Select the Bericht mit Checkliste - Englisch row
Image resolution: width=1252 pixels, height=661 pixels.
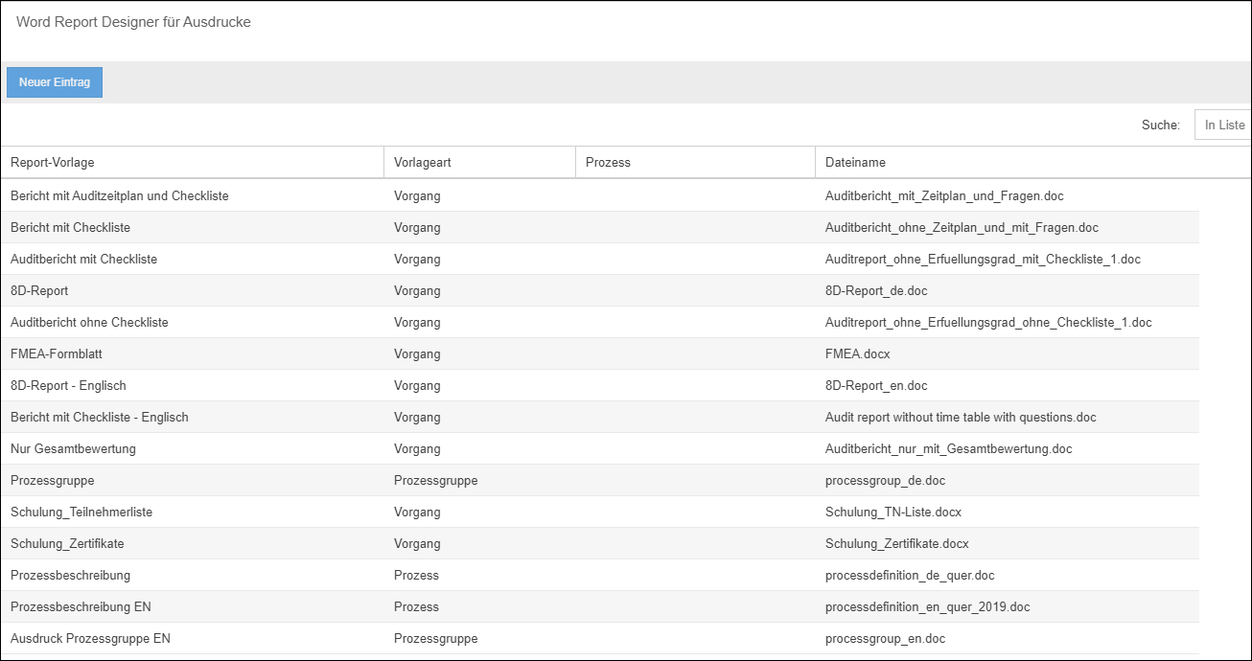coord(100,417)
